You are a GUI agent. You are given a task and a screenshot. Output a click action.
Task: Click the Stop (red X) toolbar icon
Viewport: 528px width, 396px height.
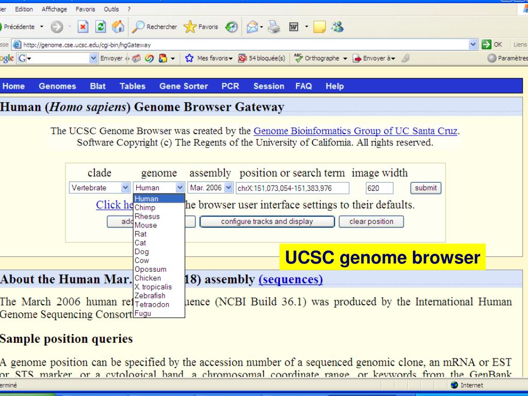tap(83, 27)
